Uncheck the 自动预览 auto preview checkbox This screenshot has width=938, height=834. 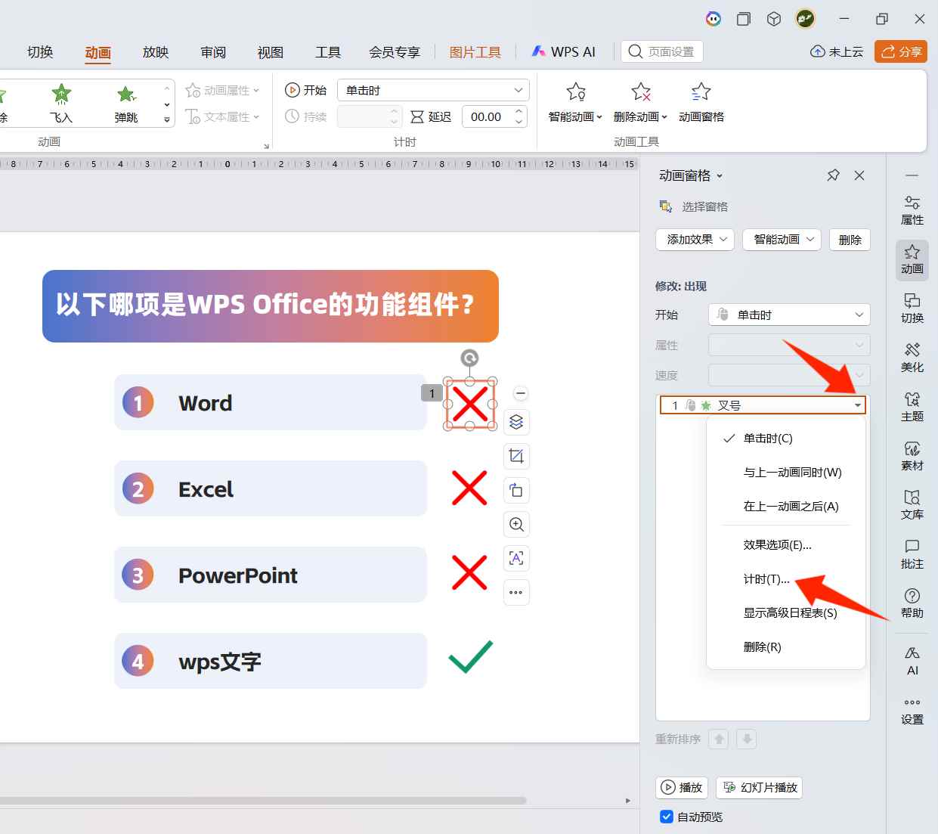[x=667, y=817]
